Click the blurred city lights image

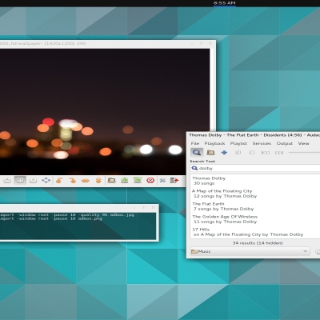point(105,112)
